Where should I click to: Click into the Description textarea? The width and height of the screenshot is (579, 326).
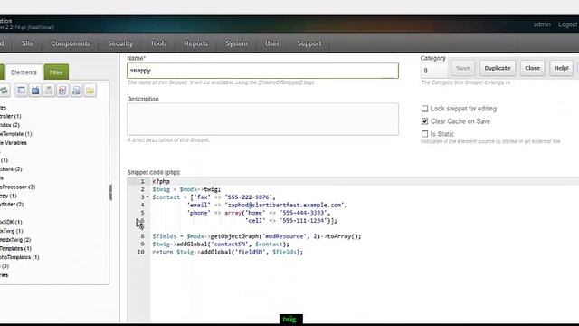point(263,119)
